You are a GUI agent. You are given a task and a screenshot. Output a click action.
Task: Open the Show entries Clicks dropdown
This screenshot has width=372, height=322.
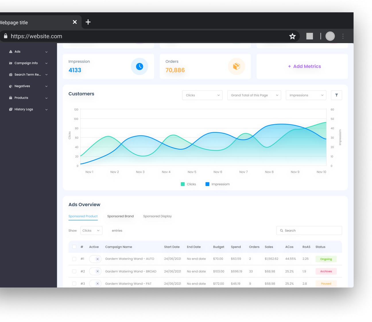coord(91,230)
